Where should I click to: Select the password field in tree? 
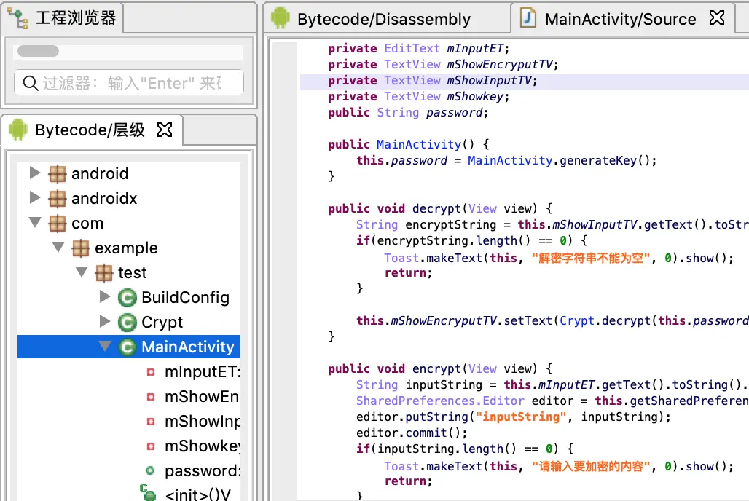pyautogui.click(x=203, y=471)
